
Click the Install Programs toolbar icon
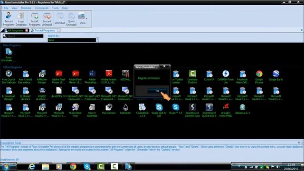coord(35,19)
